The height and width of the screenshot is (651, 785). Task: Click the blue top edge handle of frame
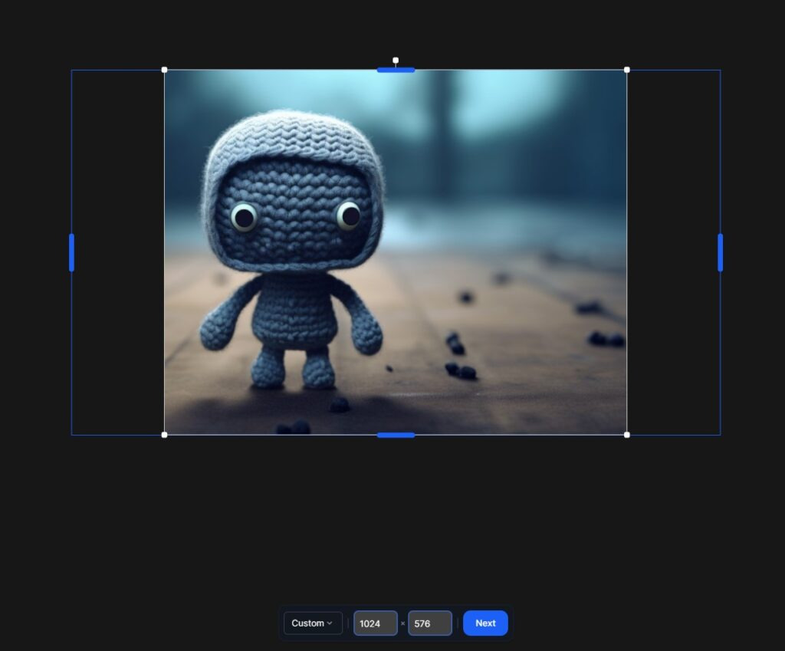pos(396,70)
